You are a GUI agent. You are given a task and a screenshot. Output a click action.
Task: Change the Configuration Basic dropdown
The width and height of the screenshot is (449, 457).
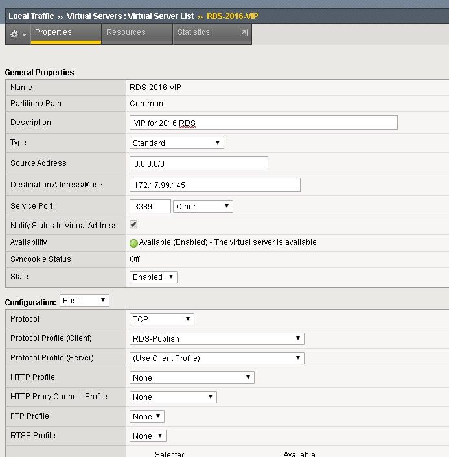point(84,301)
